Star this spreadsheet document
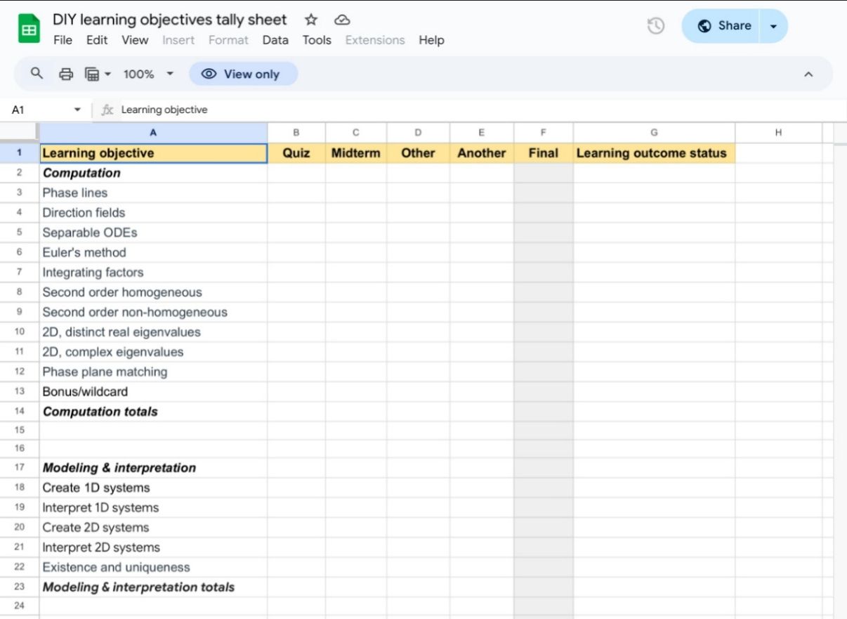The image size is (847, 619). (x=311, y=20)
